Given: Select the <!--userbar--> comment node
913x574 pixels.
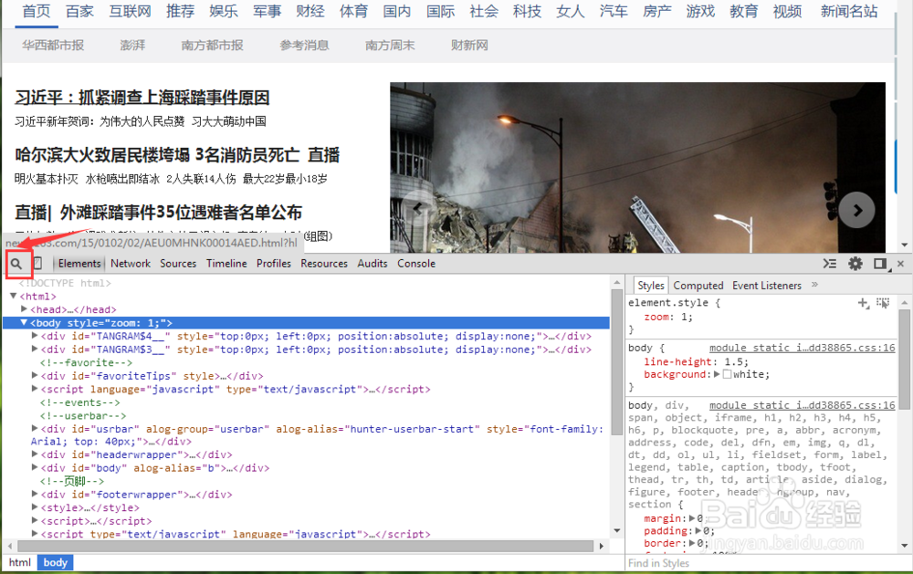Looking at the screenshot, I should click(83, 415).
